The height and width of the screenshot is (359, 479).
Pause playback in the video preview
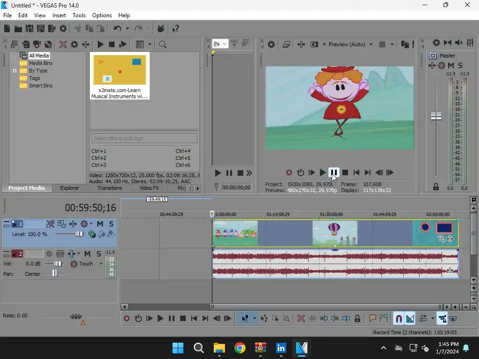[x=334, y=172]
